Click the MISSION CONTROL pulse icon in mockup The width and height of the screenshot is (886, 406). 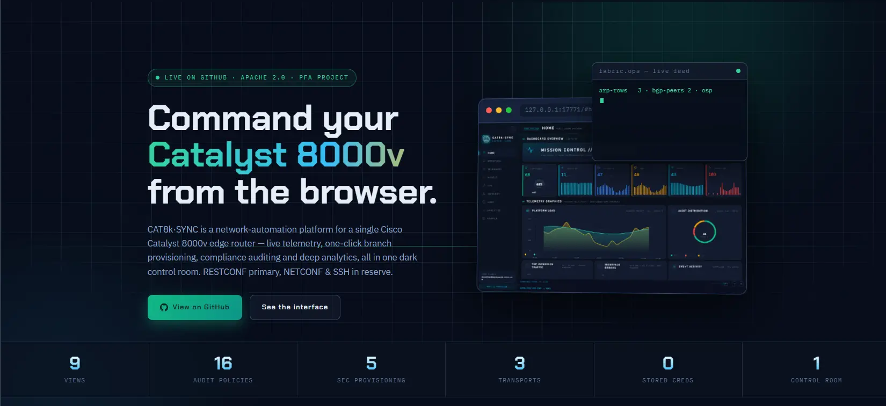[530, 150]
